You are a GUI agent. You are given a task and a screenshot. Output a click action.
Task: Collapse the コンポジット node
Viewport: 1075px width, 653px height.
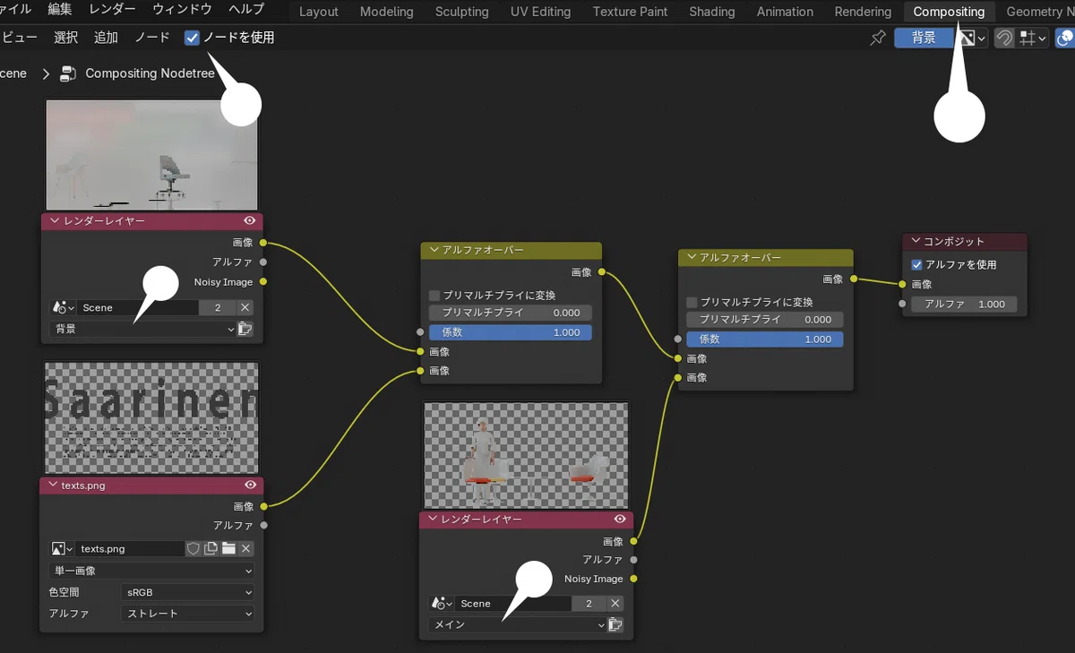coord(916,241)
